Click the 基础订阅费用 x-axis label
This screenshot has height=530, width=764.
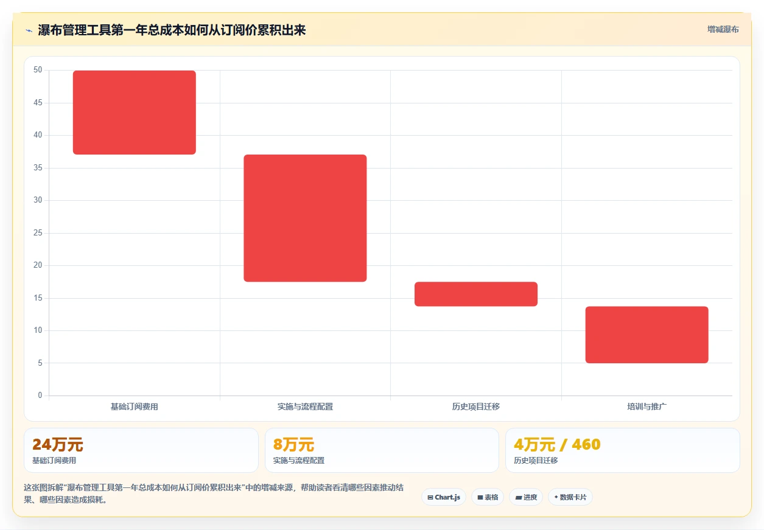tap(135, 406)
